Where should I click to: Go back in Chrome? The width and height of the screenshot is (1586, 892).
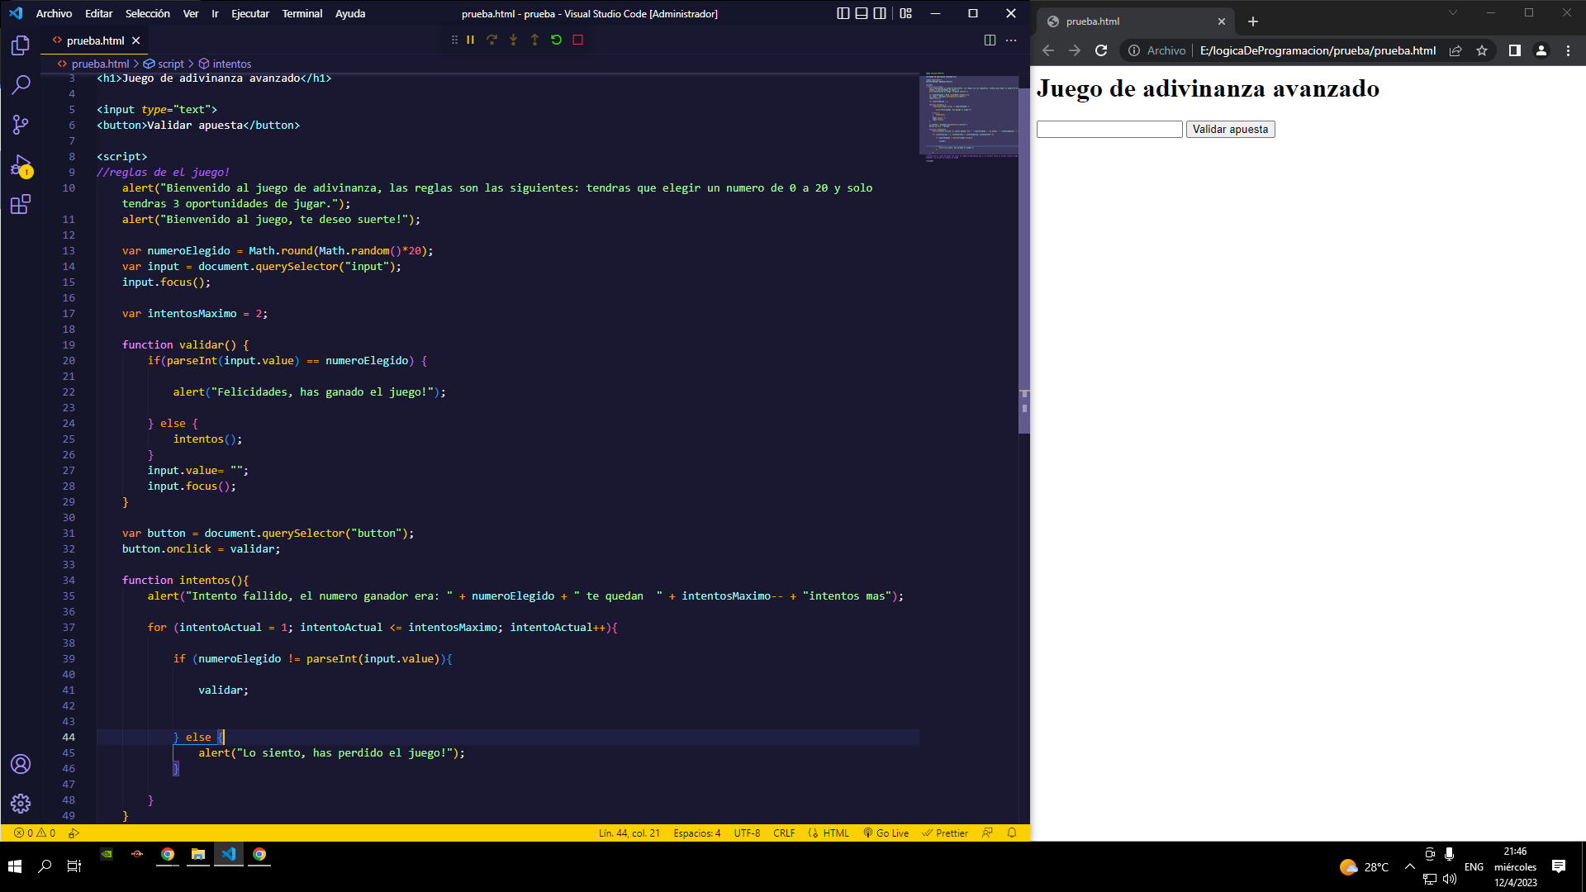coord(1048,50)
